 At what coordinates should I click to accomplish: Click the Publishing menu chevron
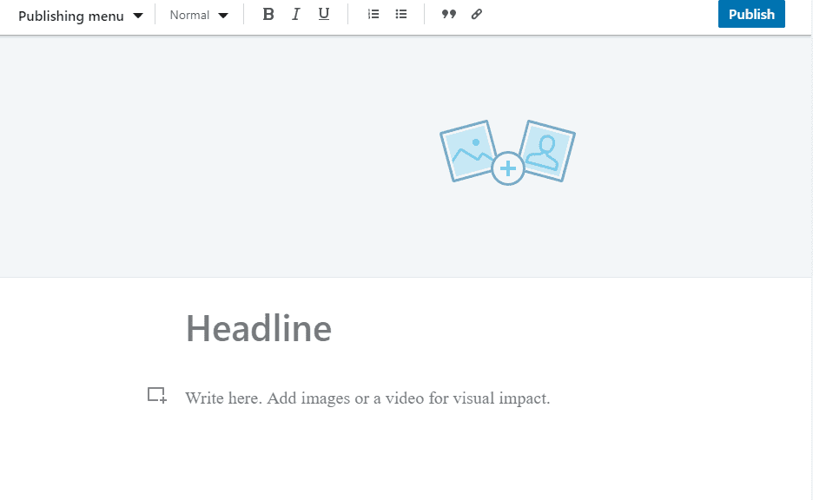(x=138, y=15)
